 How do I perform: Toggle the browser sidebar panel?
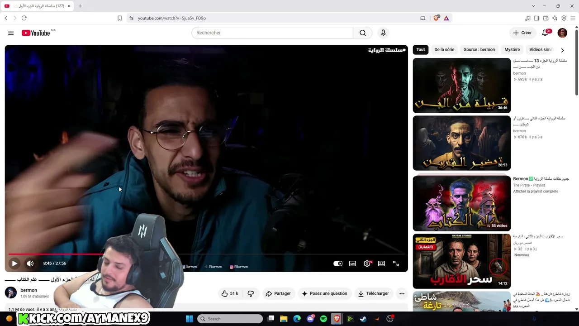tap(536, 18)
